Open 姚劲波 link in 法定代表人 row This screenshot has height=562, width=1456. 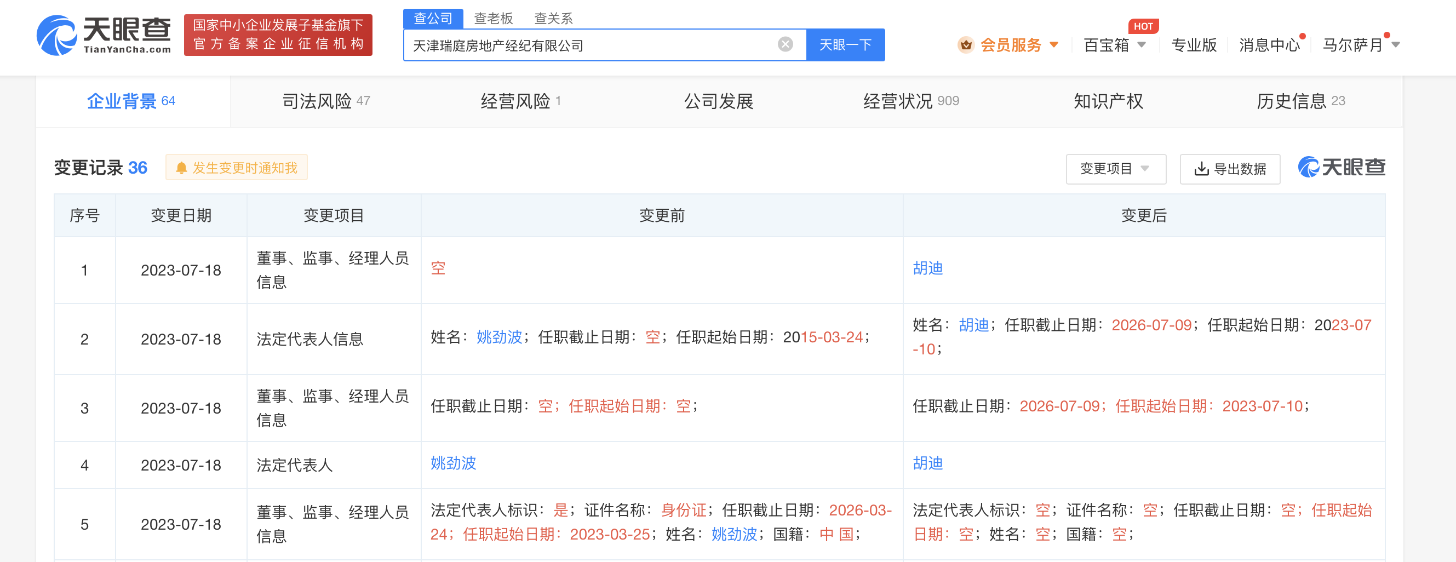click(x=452, y=463)
